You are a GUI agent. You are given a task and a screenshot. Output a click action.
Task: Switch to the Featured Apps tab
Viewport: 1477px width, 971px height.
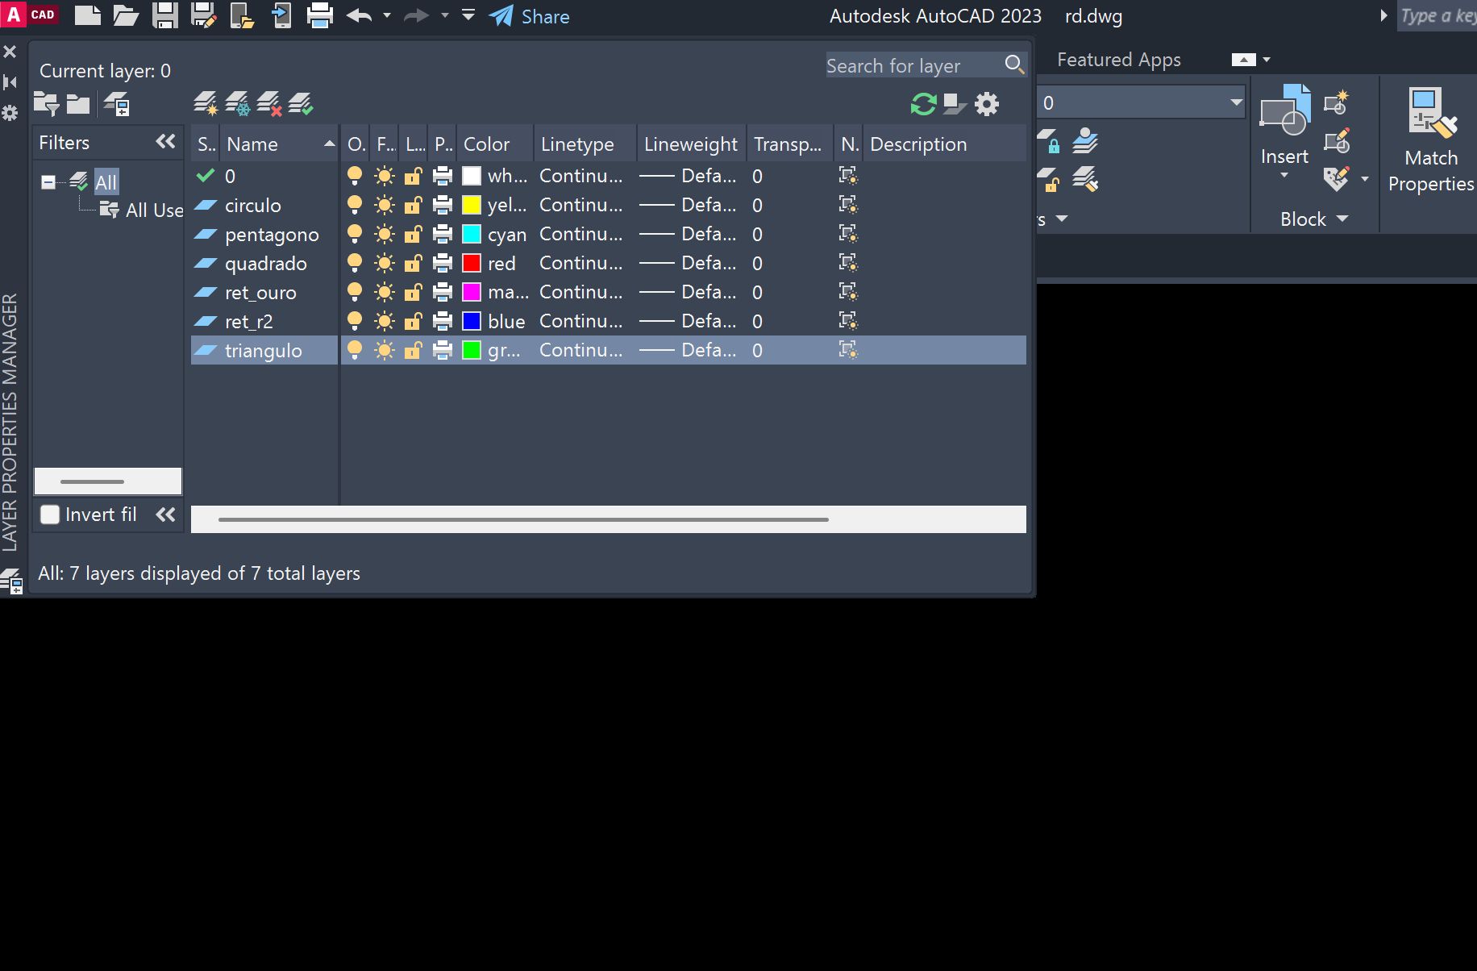coord(1119,60)
